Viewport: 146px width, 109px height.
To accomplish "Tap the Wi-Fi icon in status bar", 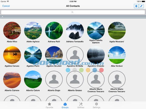I will (x=8, y=2).
